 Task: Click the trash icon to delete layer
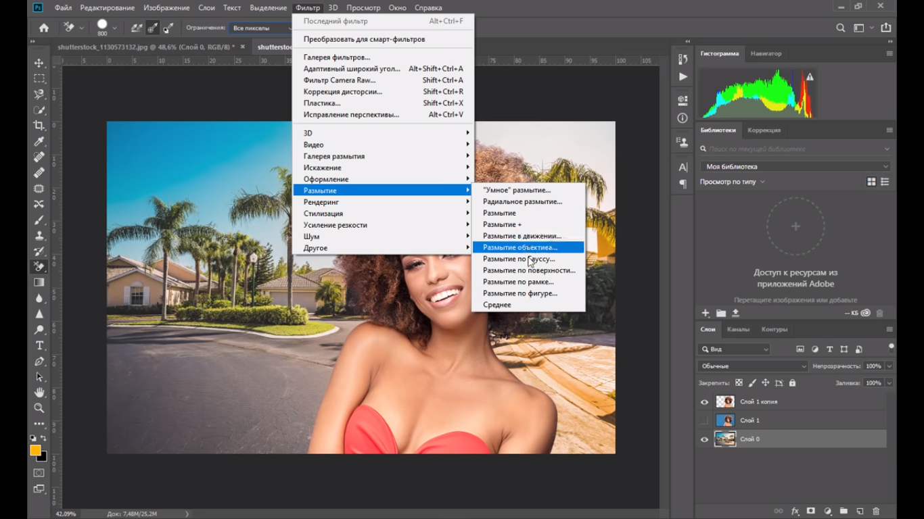[x=876, y=512]
